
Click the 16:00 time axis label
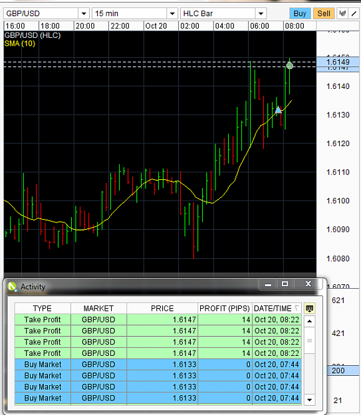tap(15, 26)
